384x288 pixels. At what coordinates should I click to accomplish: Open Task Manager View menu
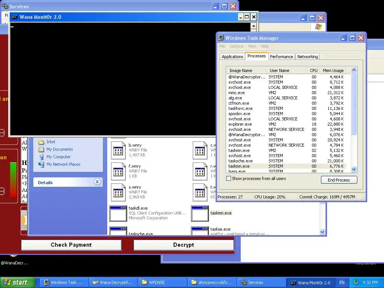pos(252,46)
